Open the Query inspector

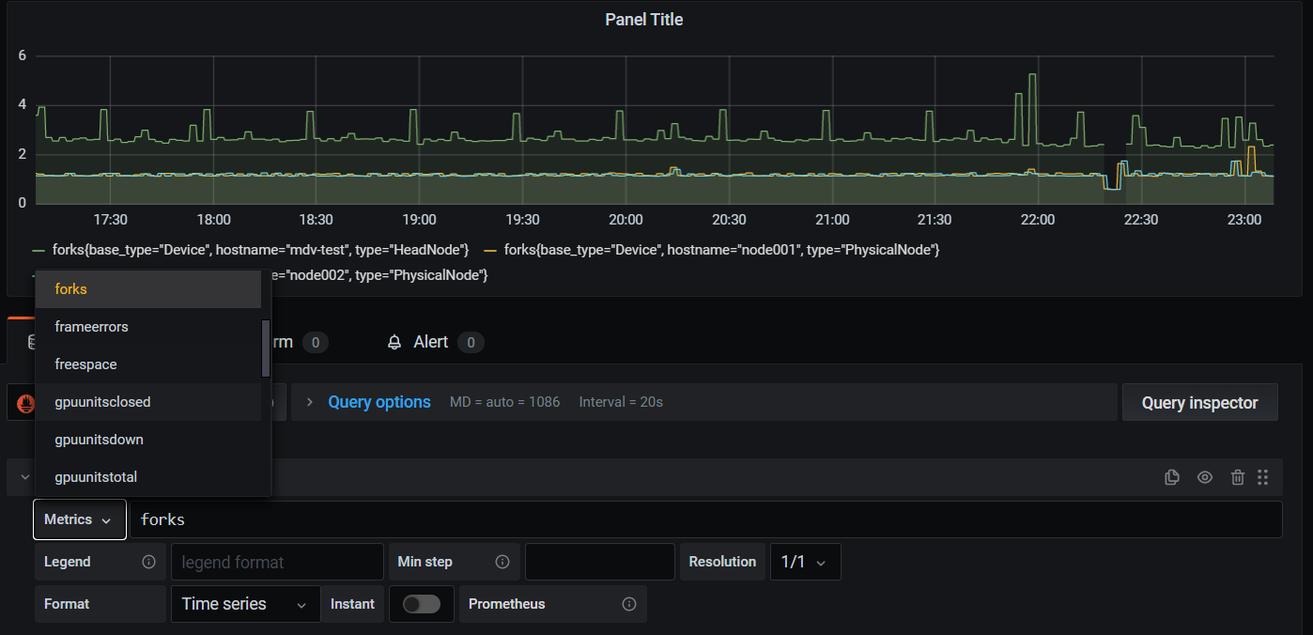[1199, 401]
